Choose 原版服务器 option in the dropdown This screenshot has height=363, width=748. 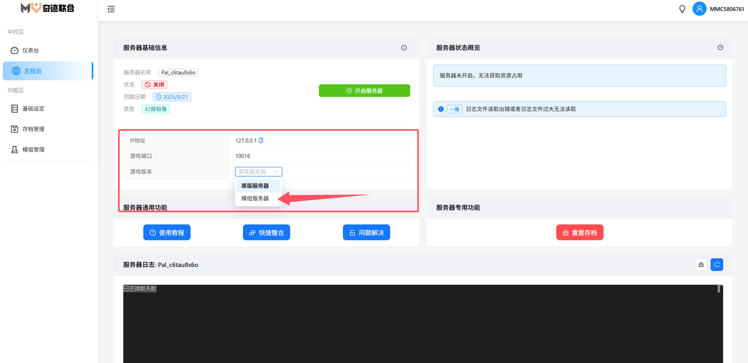click(x=255, y=186)
